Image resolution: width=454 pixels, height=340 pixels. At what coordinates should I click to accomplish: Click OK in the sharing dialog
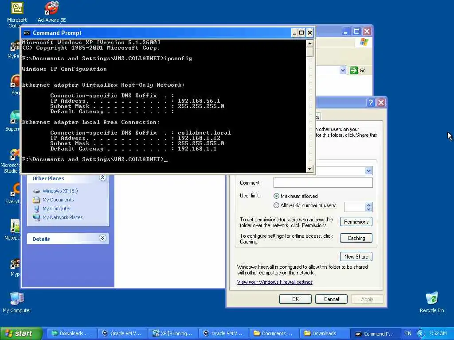pos(295,299)
